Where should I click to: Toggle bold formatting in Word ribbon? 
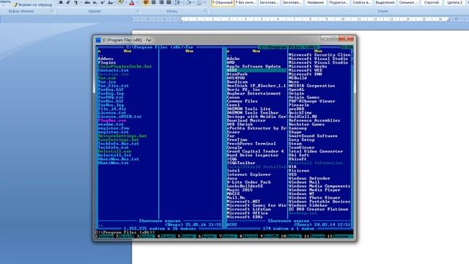[61, 2]
